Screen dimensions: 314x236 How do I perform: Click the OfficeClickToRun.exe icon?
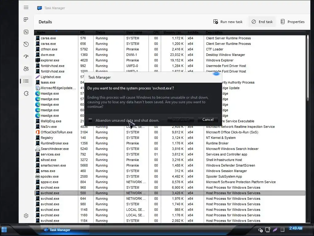tap(38, 132)
